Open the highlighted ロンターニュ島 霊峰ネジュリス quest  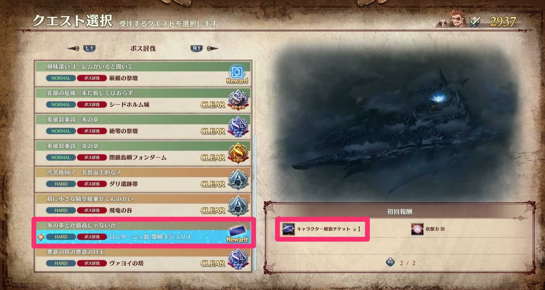(x=143, y=232)
